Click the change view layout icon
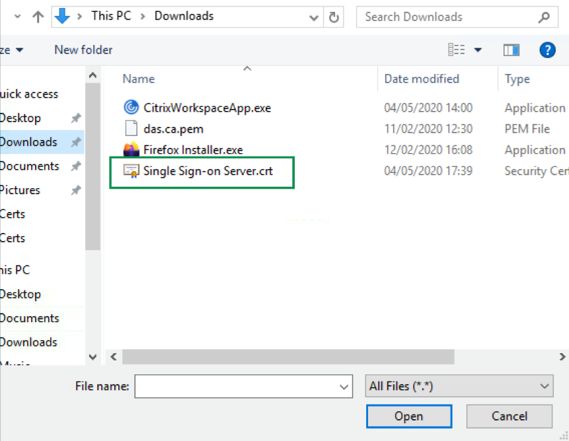Screen dimensions: 569x441 pyautogui.click(x=457, y=50)
